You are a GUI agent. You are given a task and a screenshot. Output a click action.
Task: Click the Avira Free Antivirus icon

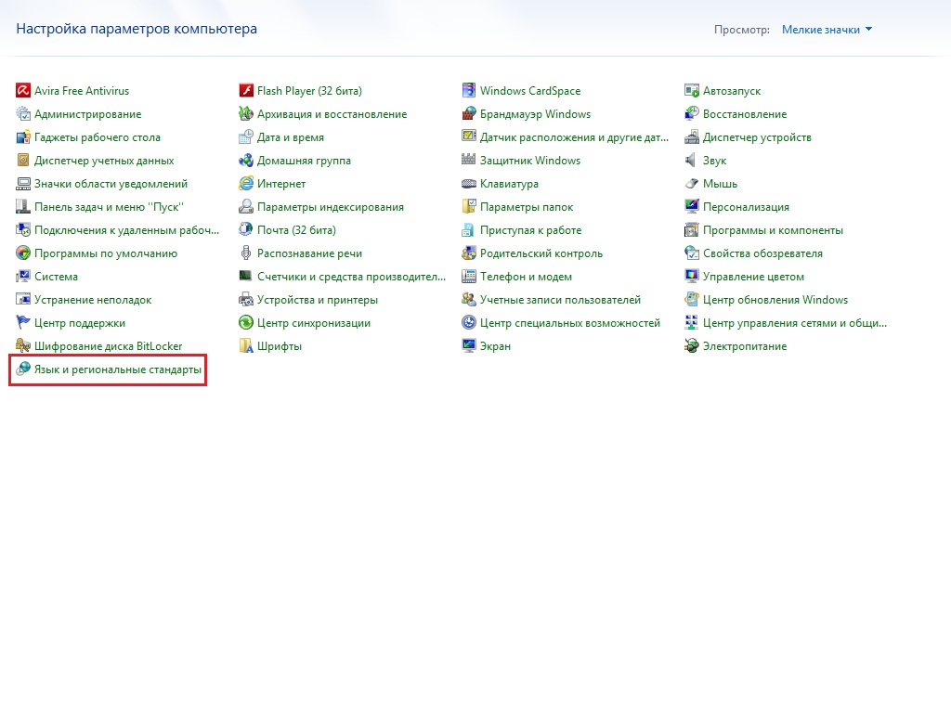(23, 91)
